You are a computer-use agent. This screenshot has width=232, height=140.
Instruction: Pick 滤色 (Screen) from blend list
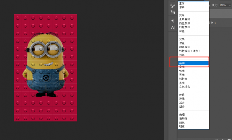click(x=182, y=43)
